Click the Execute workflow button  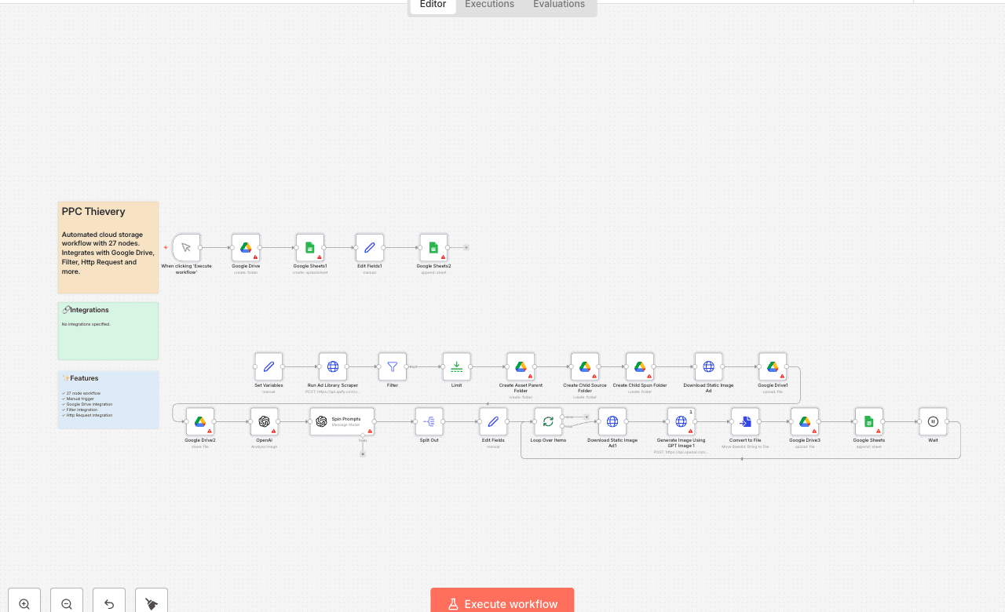[502, 603]
